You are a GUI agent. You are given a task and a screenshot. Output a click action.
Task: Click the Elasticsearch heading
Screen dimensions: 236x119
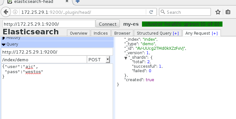tap(31, 32)
